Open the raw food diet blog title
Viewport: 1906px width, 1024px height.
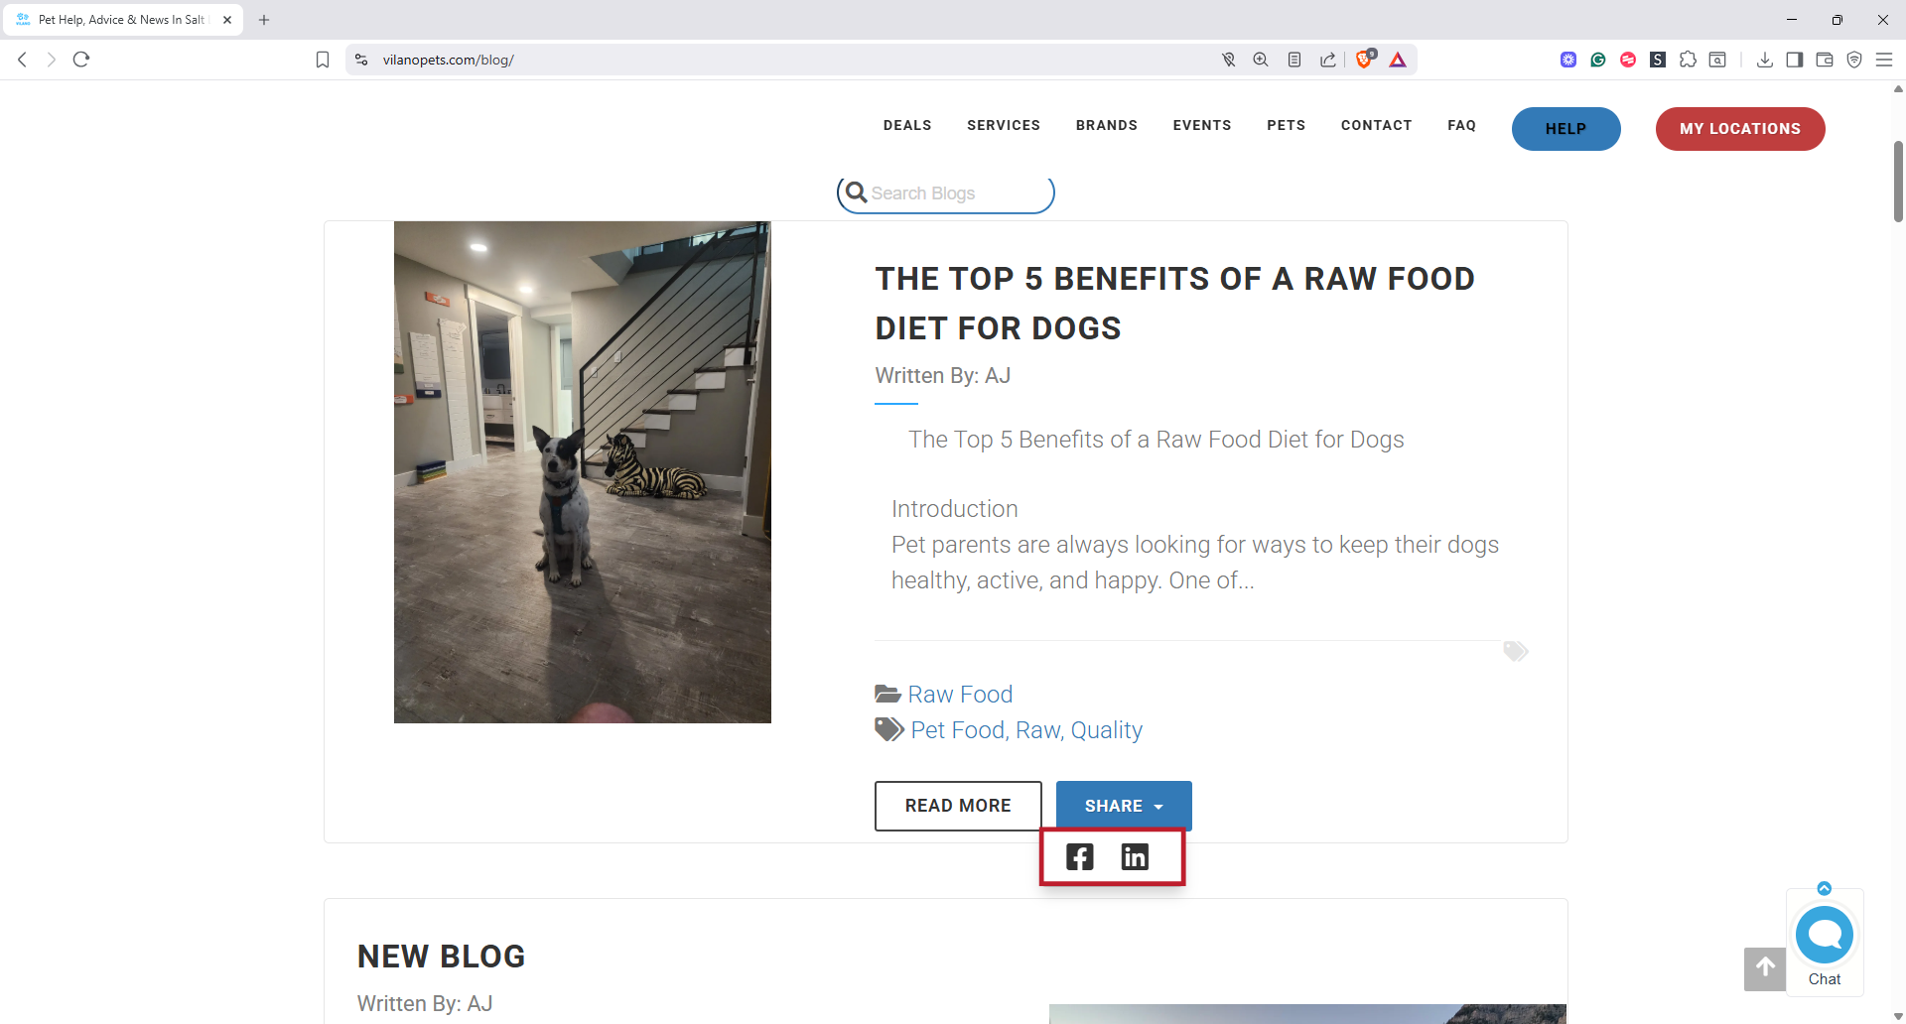click(1175, 304)
